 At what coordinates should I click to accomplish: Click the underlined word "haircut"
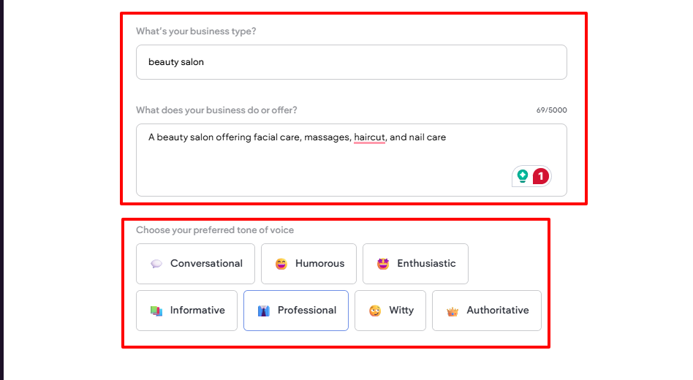[369, 137]
